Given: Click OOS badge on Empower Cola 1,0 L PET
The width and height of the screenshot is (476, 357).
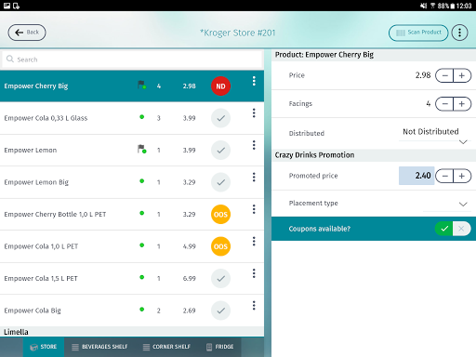Looking at the screenshot, I should (x=220, y=246).
